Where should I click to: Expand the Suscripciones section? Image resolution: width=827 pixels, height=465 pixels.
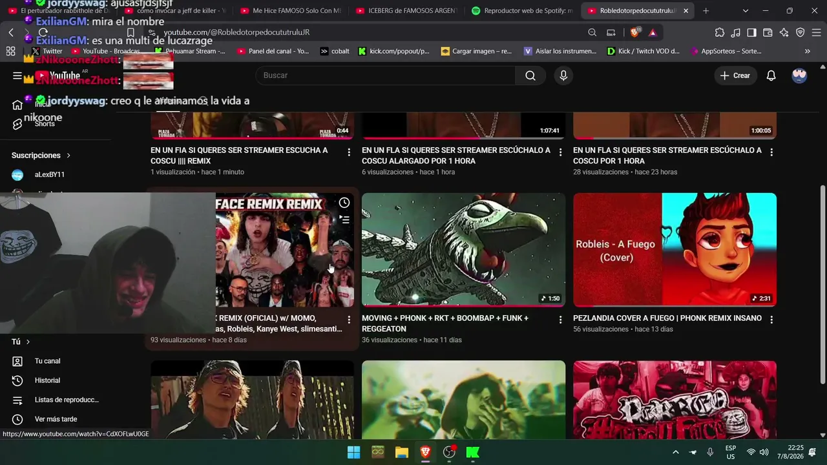(41, 155)
